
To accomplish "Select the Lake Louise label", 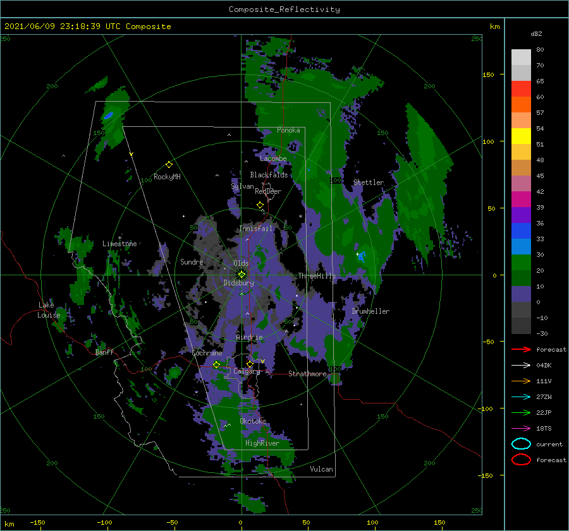I will [x=49, y=310].
